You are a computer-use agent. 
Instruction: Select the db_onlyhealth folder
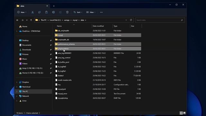[98, 31]
